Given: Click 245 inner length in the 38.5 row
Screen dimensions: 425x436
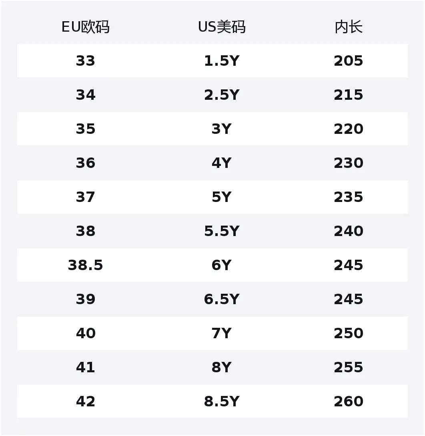Looking at the screenshot, I should pyautogui.click(x=349, y=265).
